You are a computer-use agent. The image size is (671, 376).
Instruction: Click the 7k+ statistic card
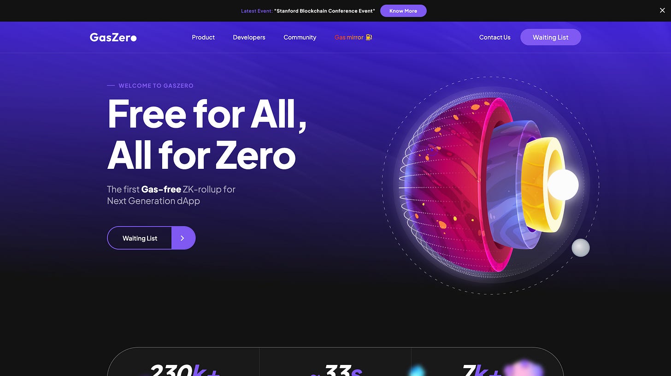click(x=487, y=362)
